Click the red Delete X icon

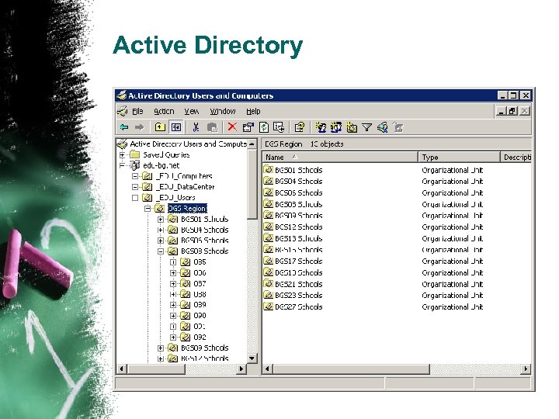click(x=232, y=126)
